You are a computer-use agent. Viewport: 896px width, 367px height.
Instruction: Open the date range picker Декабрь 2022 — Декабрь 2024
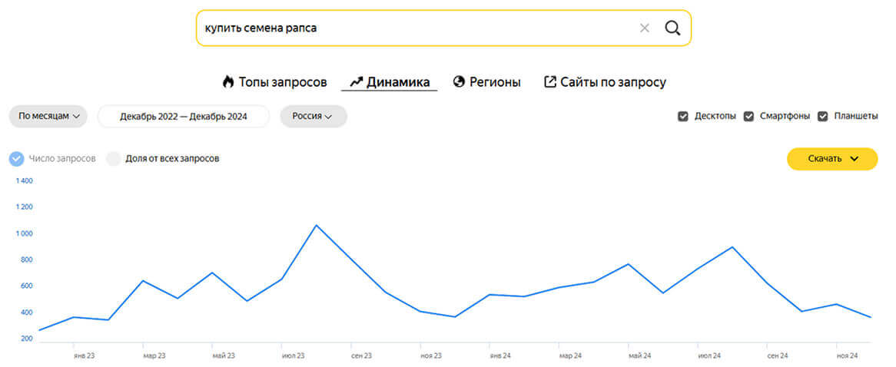pos(184,117)
